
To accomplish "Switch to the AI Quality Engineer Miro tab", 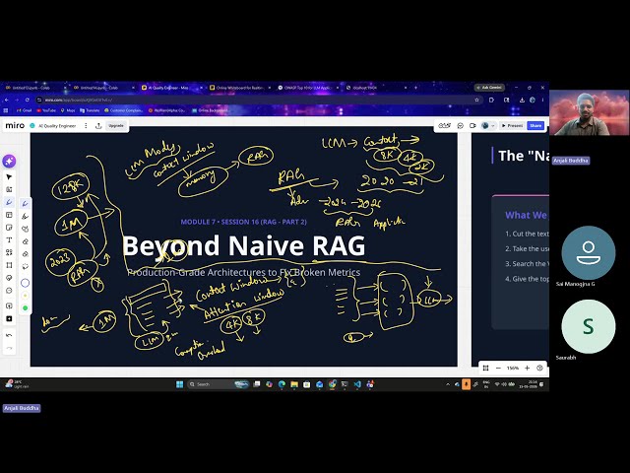I will pos(172,88).
